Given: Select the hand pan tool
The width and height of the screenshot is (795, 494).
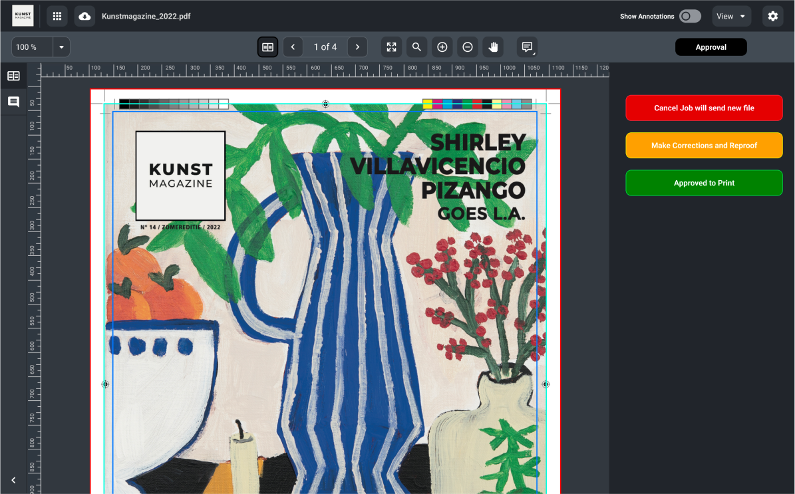Looking at the screenshot, I should point(493,47).
